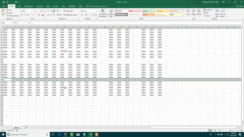Click Decrease Indent icon
The image size is (244, 137).
[58, 15]
